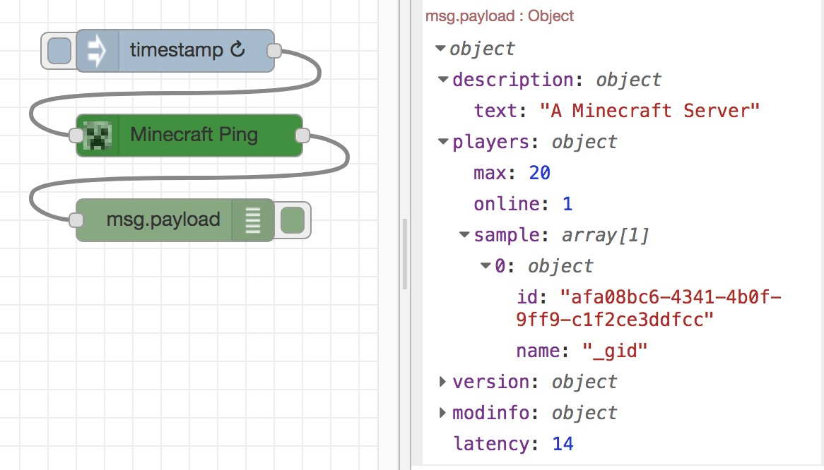Toggle the msg.payload debug node output button
Screen dimensions: 824x470
[x=293, y=220]
